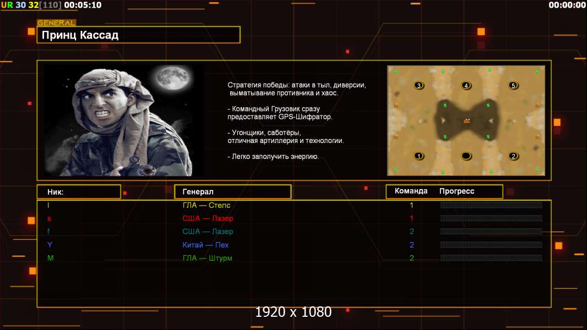
Task: Click the teal 'США — Лазер' entry
Action: point(208,232)
